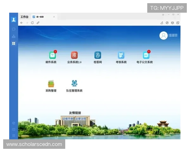
Task: Open the hamburger menu in sidebar
Action: tap(14, 136)
